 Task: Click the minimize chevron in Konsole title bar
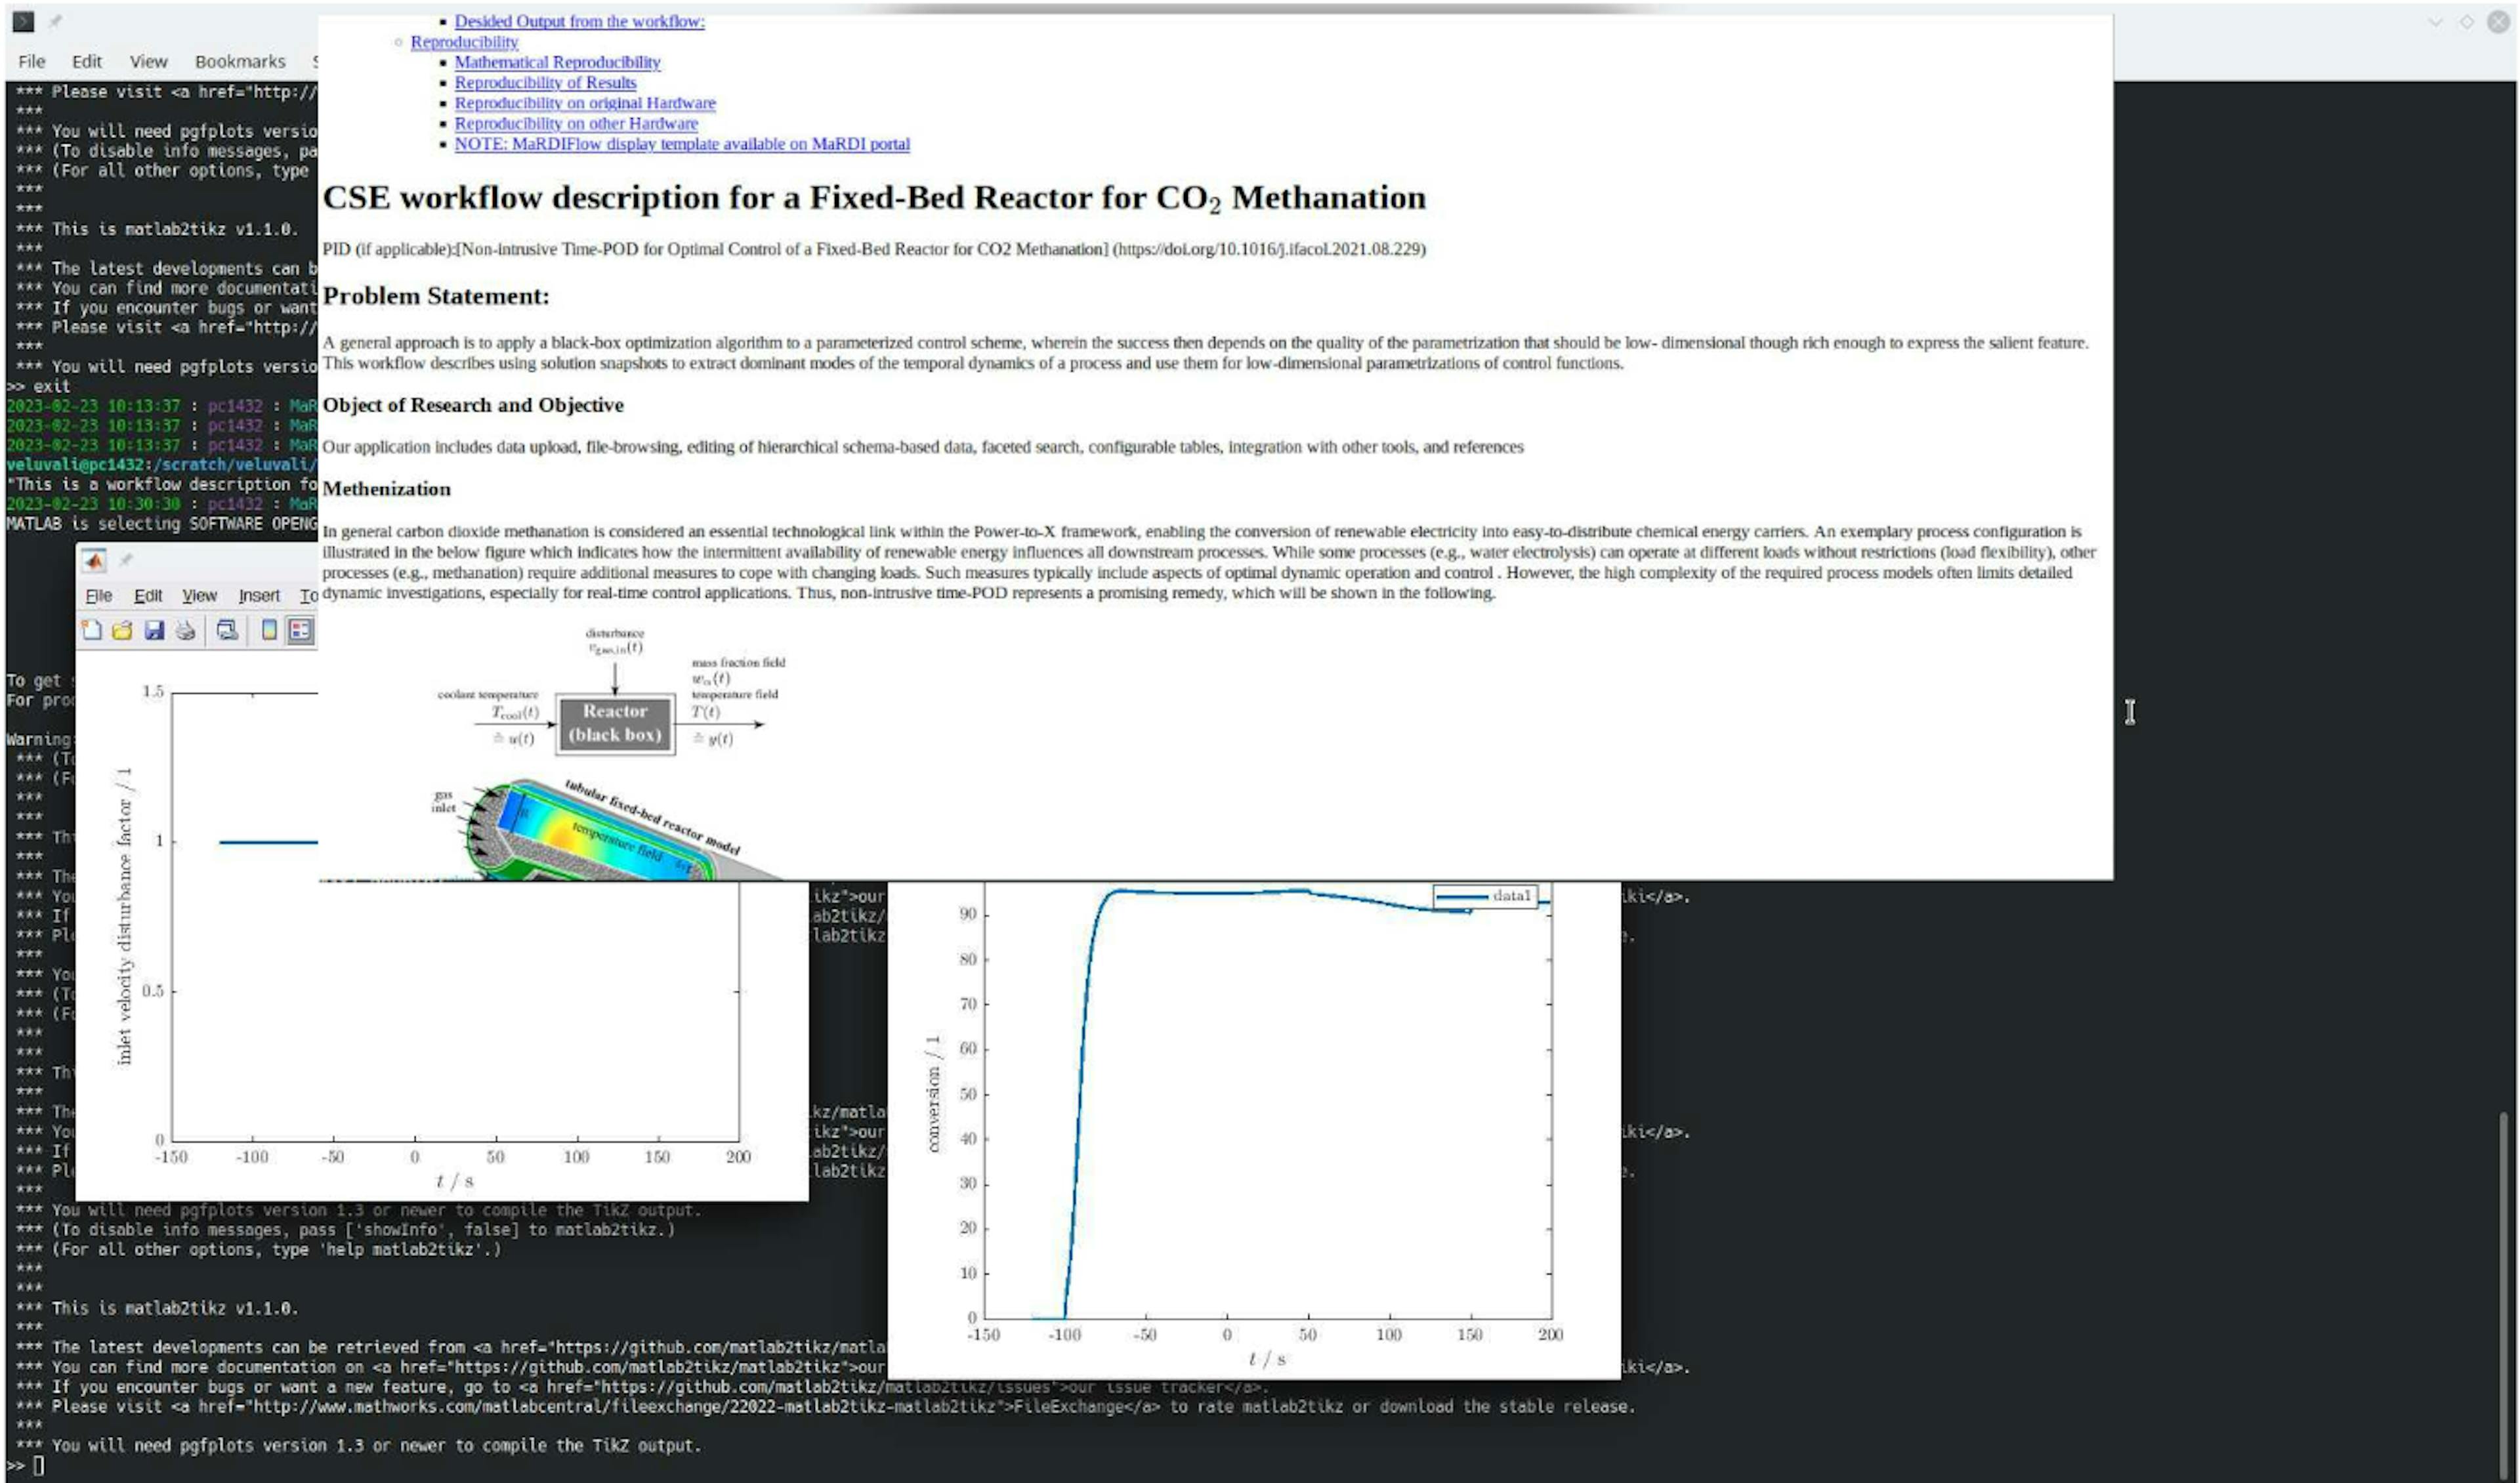(x=2435, y=22)
